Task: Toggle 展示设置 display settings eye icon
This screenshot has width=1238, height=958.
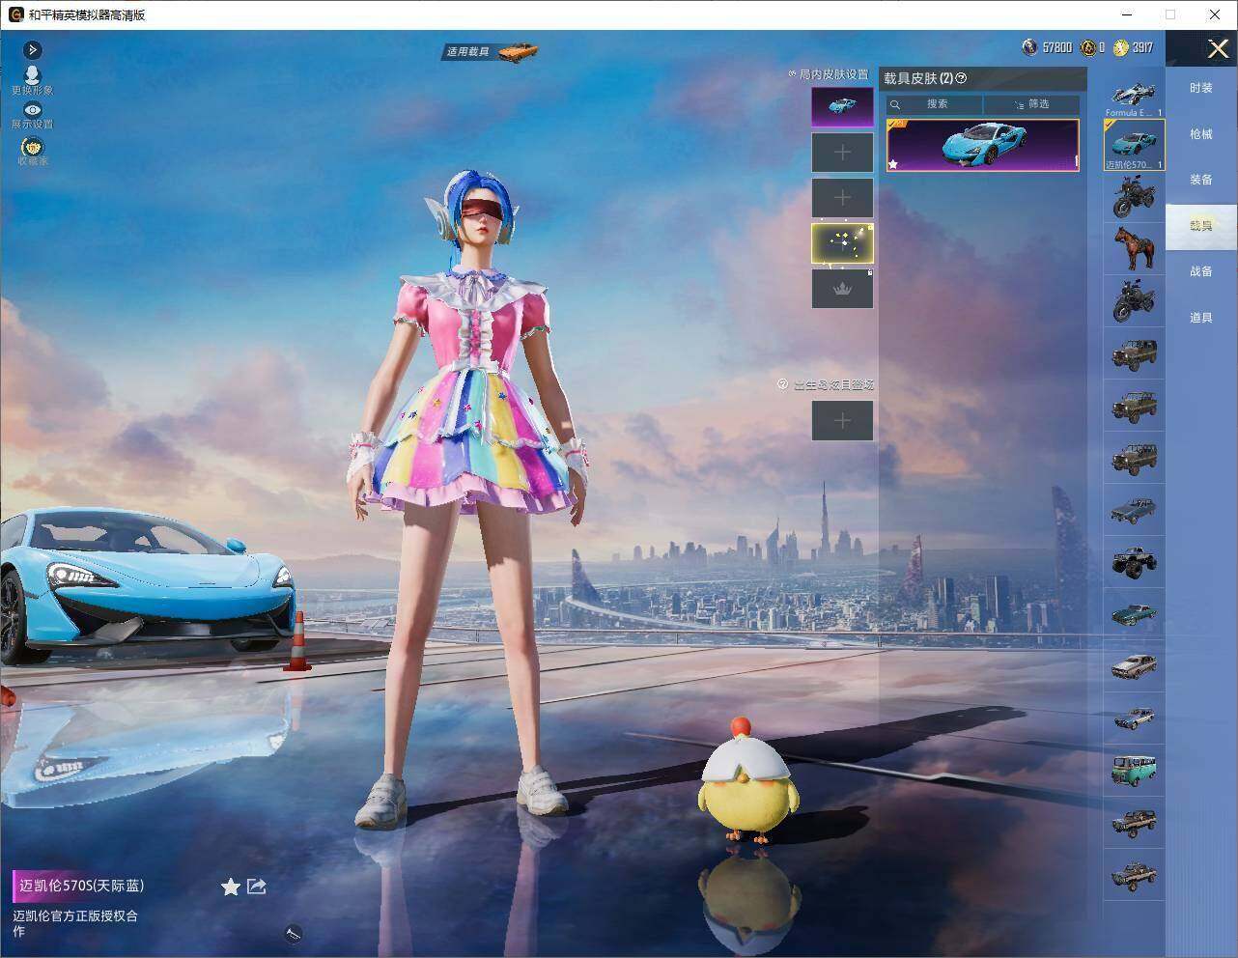Action: pos(32,110)
